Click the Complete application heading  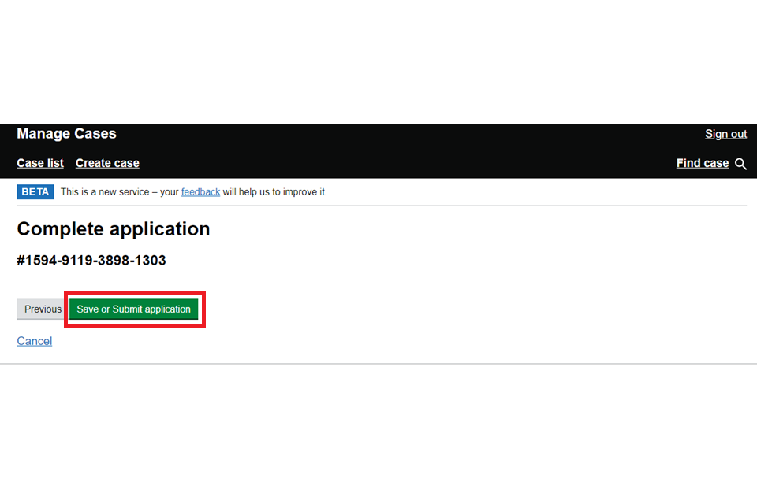click(114, 229)
